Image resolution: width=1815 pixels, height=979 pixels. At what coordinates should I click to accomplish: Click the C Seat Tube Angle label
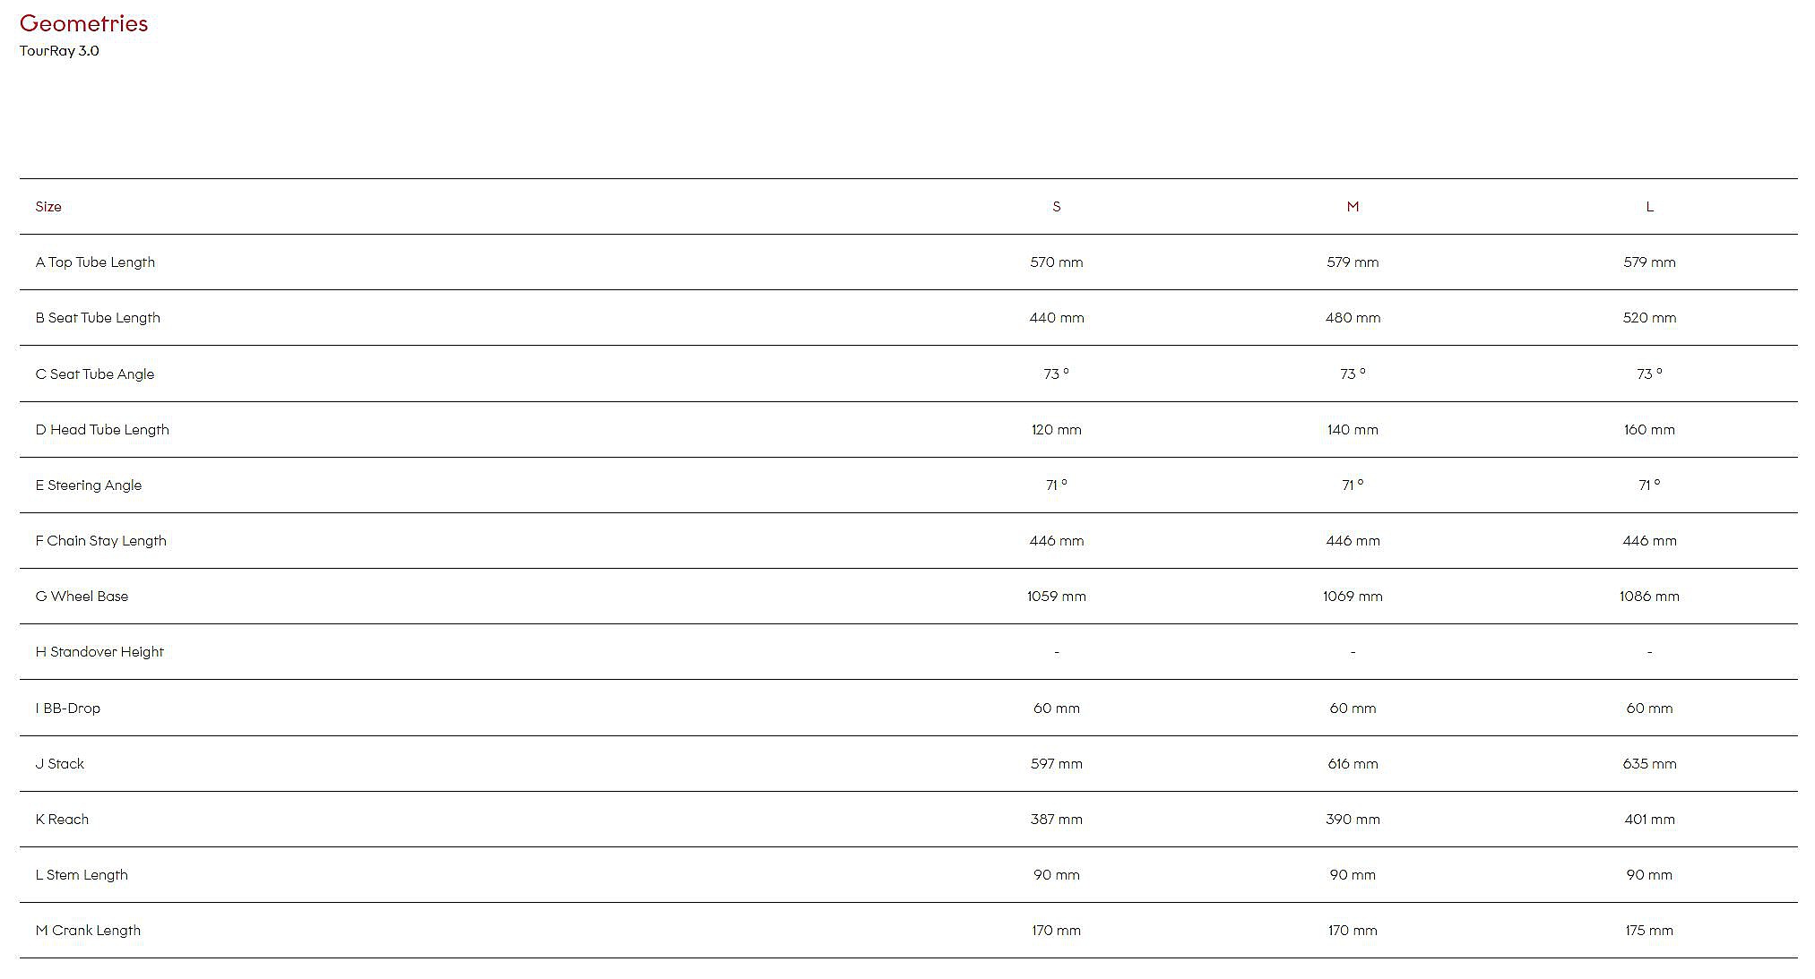click(95, 374)
